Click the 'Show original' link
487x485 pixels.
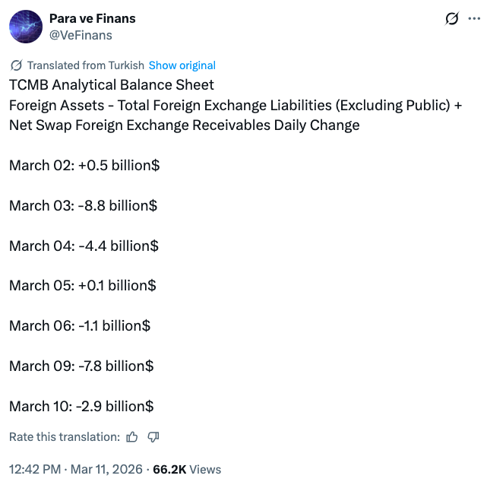(182, 65)
